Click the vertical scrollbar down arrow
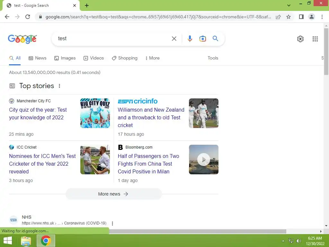The image size is (329, 247). tap(326, 226)
